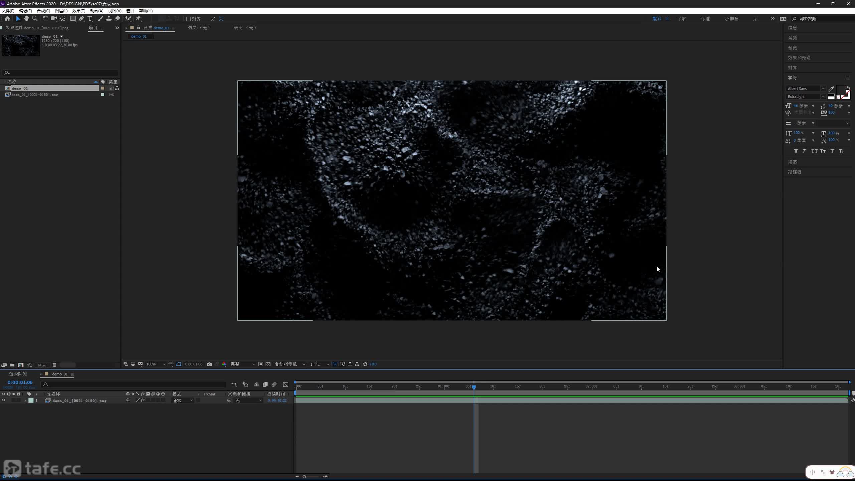Open the 完整 resolution dropdown

pos(243,364)
